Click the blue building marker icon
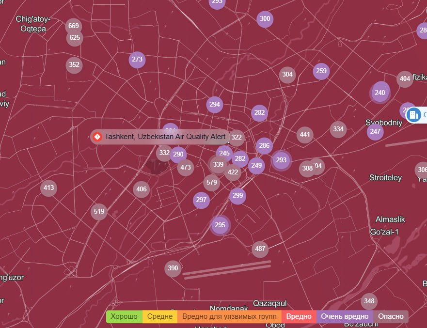The image size is (427, 328). pos(413,115)
